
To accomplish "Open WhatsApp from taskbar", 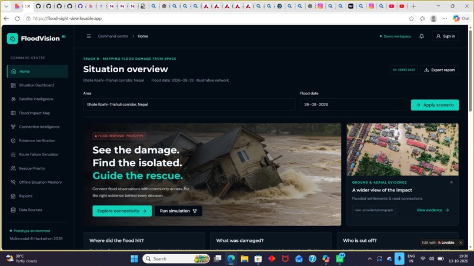I will click(x=340, y=259).
